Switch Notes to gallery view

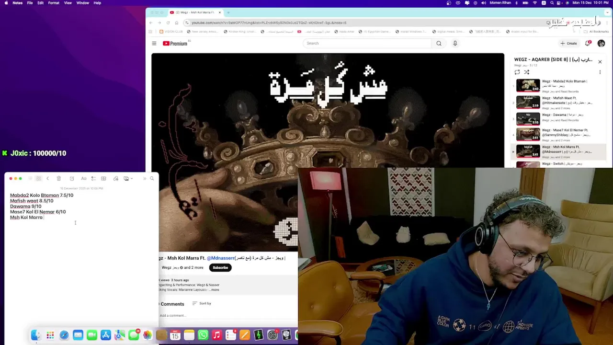tap(38, 178)
